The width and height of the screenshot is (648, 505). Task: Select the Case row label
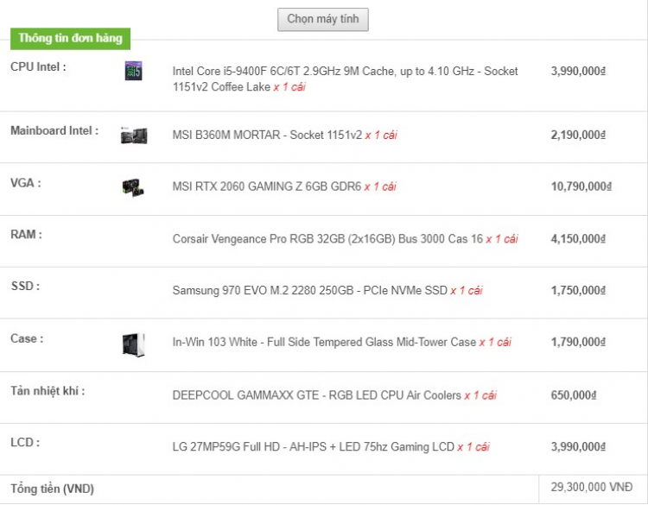tap(27, 339)
